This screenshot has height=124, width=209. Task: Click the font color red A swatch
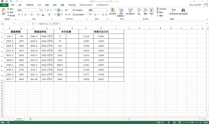[43, 15]
